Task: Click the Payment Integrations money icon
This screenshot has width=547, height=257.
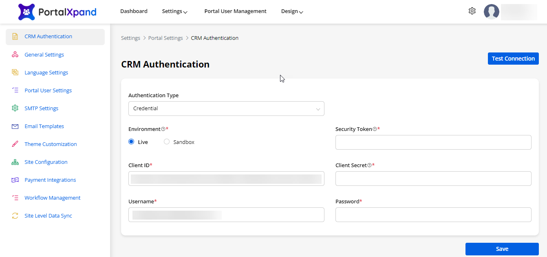Action: coord(15,180)
